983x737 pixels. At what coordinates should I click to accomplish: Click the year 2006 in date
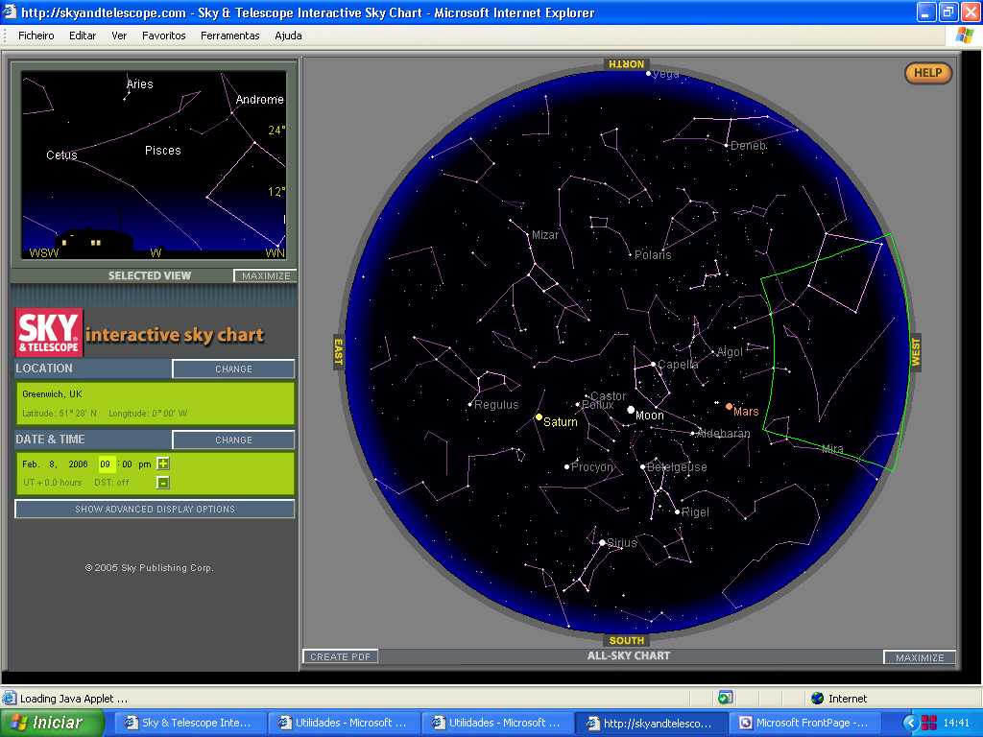pos(79,464)
